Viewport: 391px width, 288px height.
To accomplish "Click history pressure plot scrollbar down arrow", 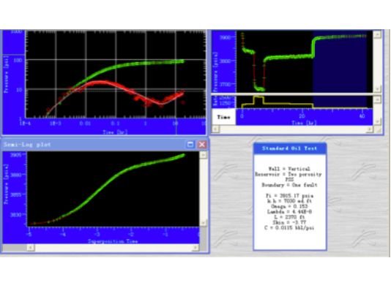I will (377, 89).
